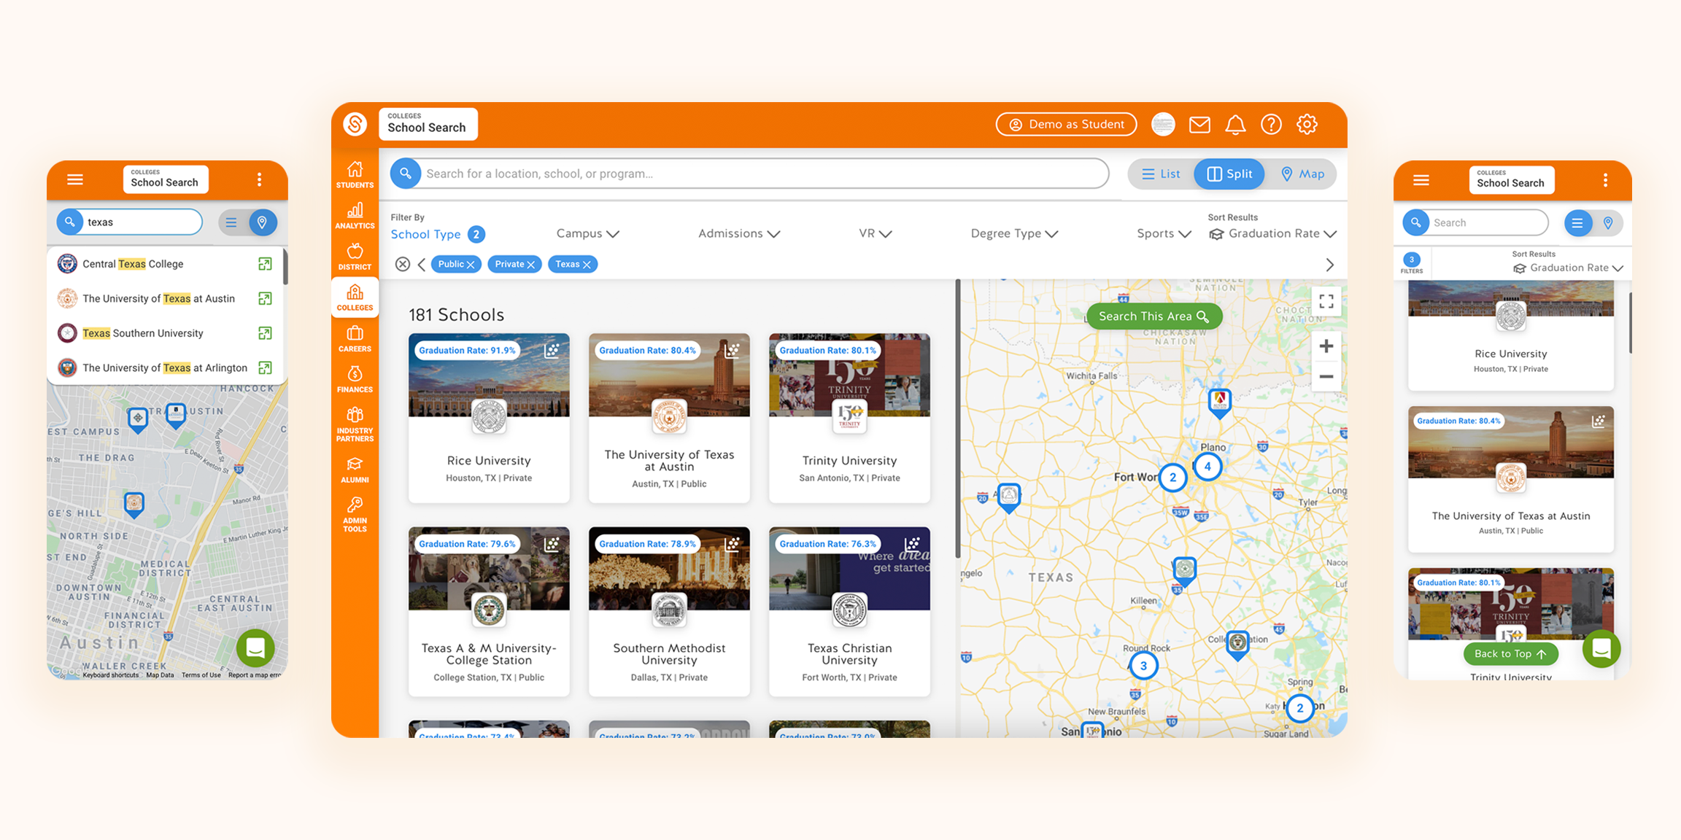Expand the Campus filter dropdown

coord(587,234)
